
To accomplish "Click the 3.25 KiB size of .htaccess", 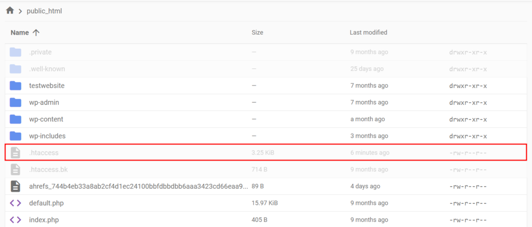I will click(263, 153).
